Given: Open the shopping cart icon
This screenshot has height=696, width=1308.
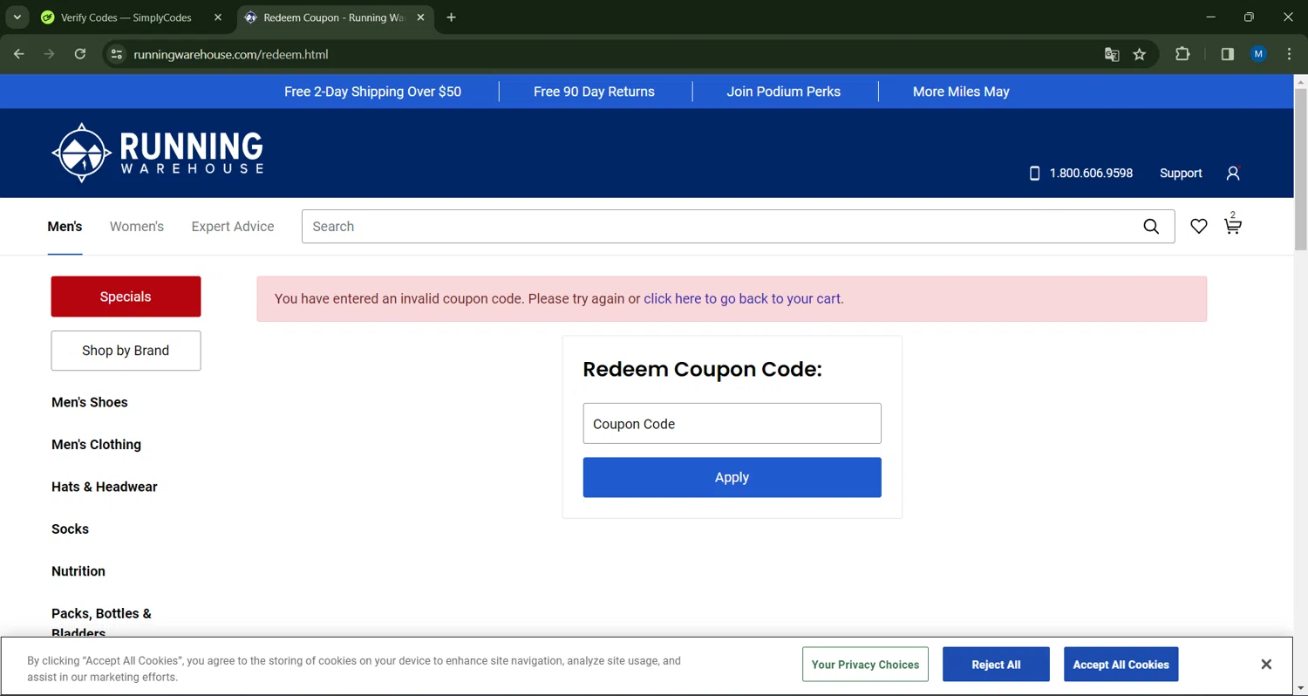Looking at the screenshot, I should point(1232,226).
